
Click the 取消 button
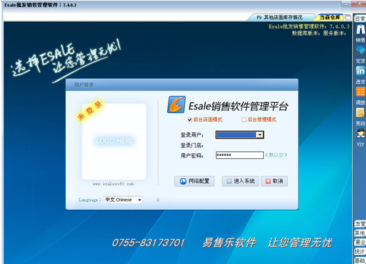(x=274, y=181)
